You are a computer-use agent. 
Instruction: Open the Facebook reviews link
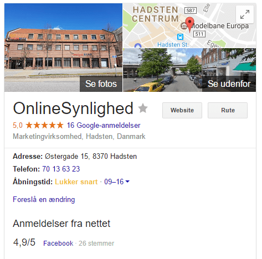[x=58, y=244]
